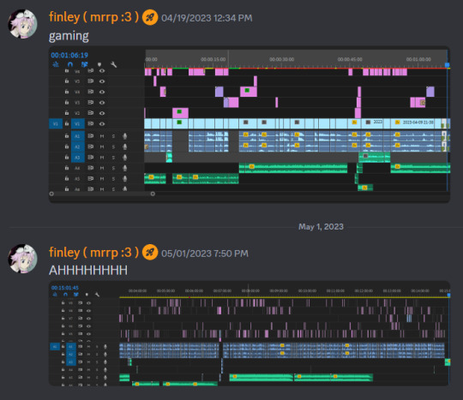Click left zoom handle of gaming timeline scrollbar
The width and height of the screenshot is (463, 400).
(51, 194)
